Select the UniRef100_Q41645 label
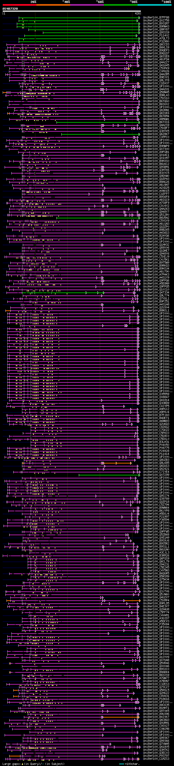The height and width of the screenshot is (766, 174). [x=156, y=65]
